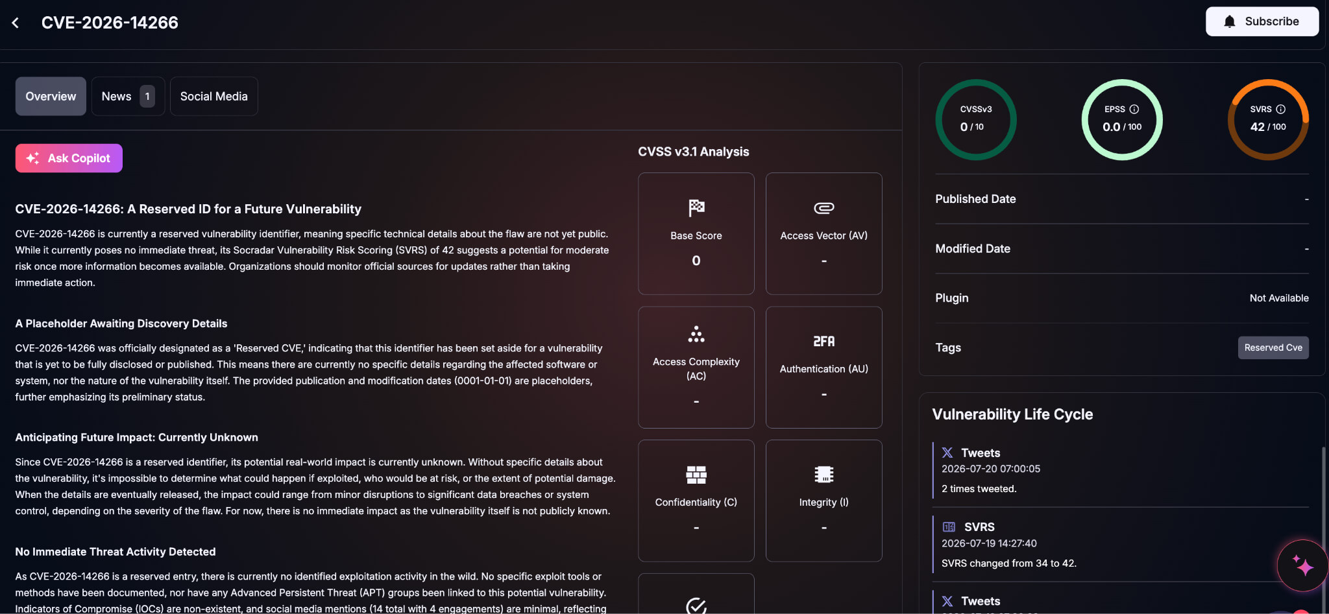Viewport: 1329px width, 614px height.
Task: Click the Ask Copilot button
Action: point(69,158)
